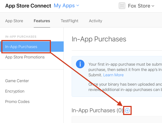Screen dimensions: 162x123
Task: Expand the My Apps dropdown chevron
Action: (x=78, y=6)
